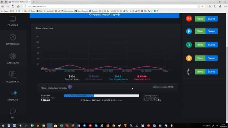Click Вывод button for AdvCash

[211, 45]
